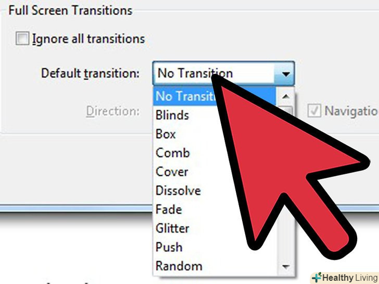379x284 pixels.
Task: Click the Healthy Living logo icon
Action: click(x=317, y=277)
